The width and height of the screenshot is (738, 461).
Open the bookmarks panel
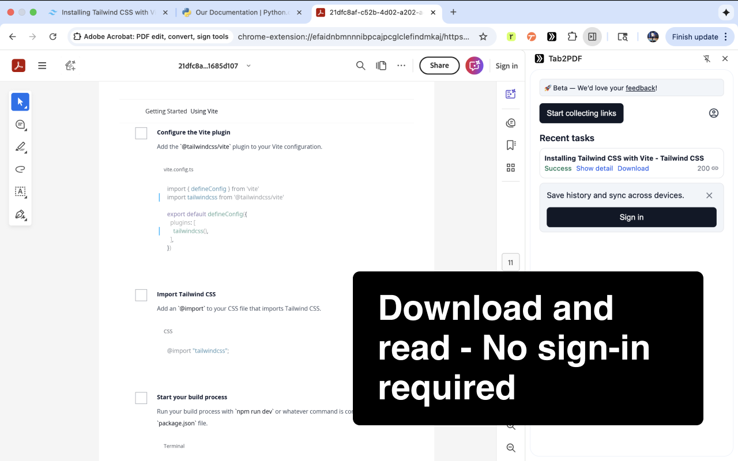(x=510, y=145)
